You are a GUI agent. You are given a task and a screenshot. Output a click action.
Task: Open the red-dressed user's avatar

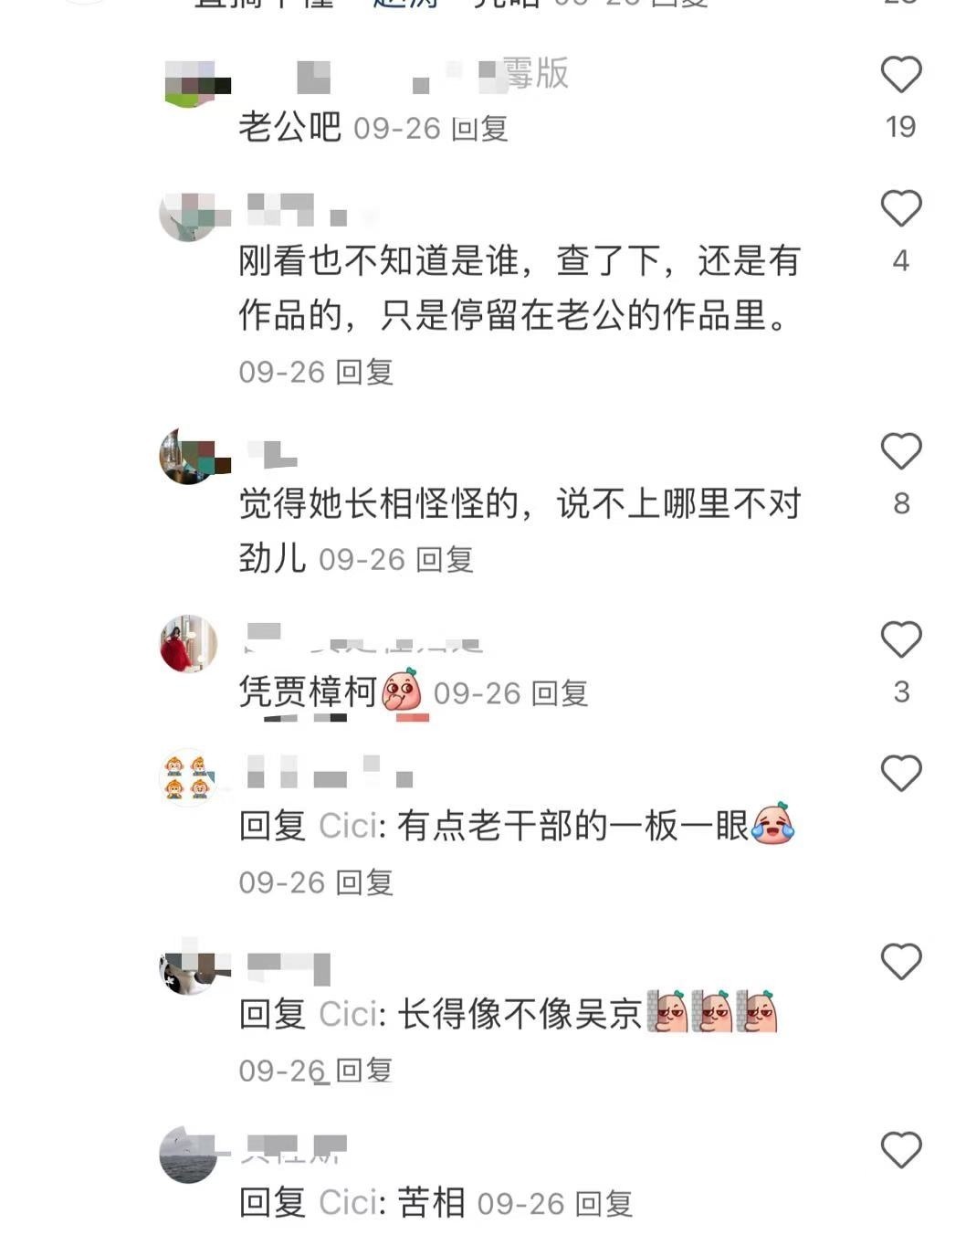pyautogui.click(x=189, y=644)
